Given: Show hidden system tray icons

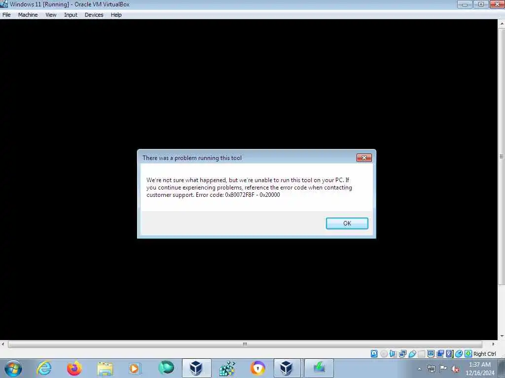Looking at the screenshot, I should [419, 369].
